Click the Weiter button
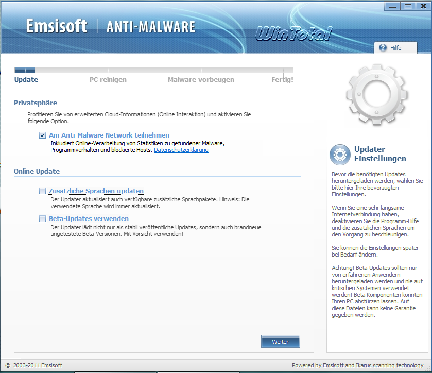 click(x=281, y=342)
